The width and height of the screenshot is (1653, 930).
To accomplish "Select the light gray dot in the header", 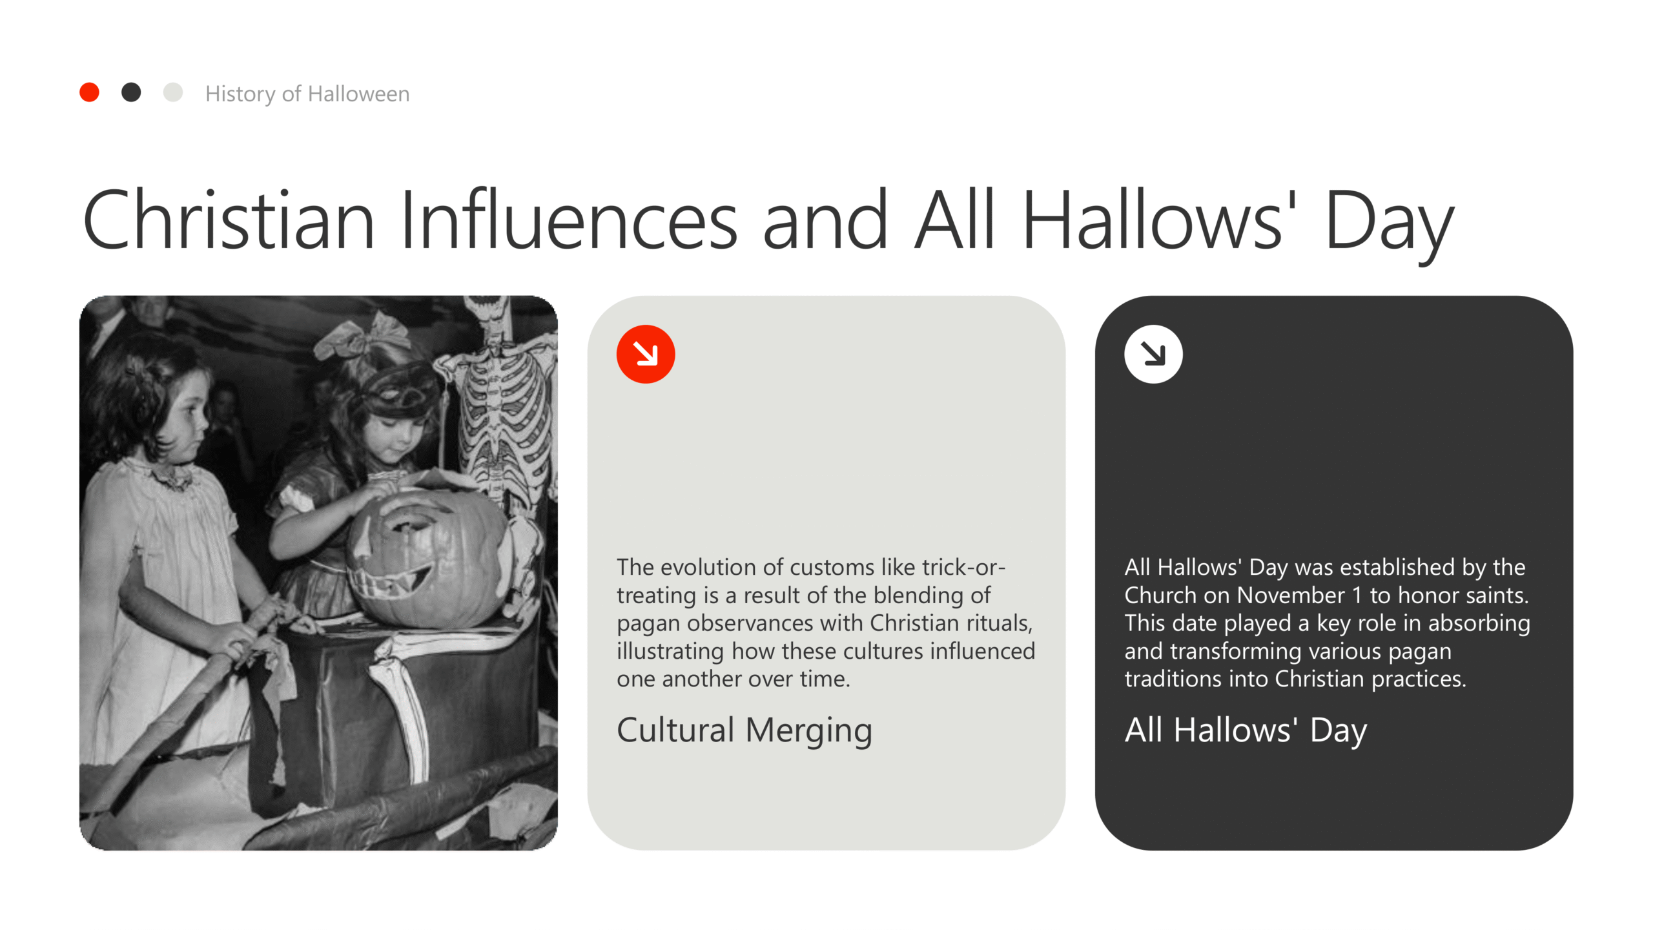I will point(173,92).
